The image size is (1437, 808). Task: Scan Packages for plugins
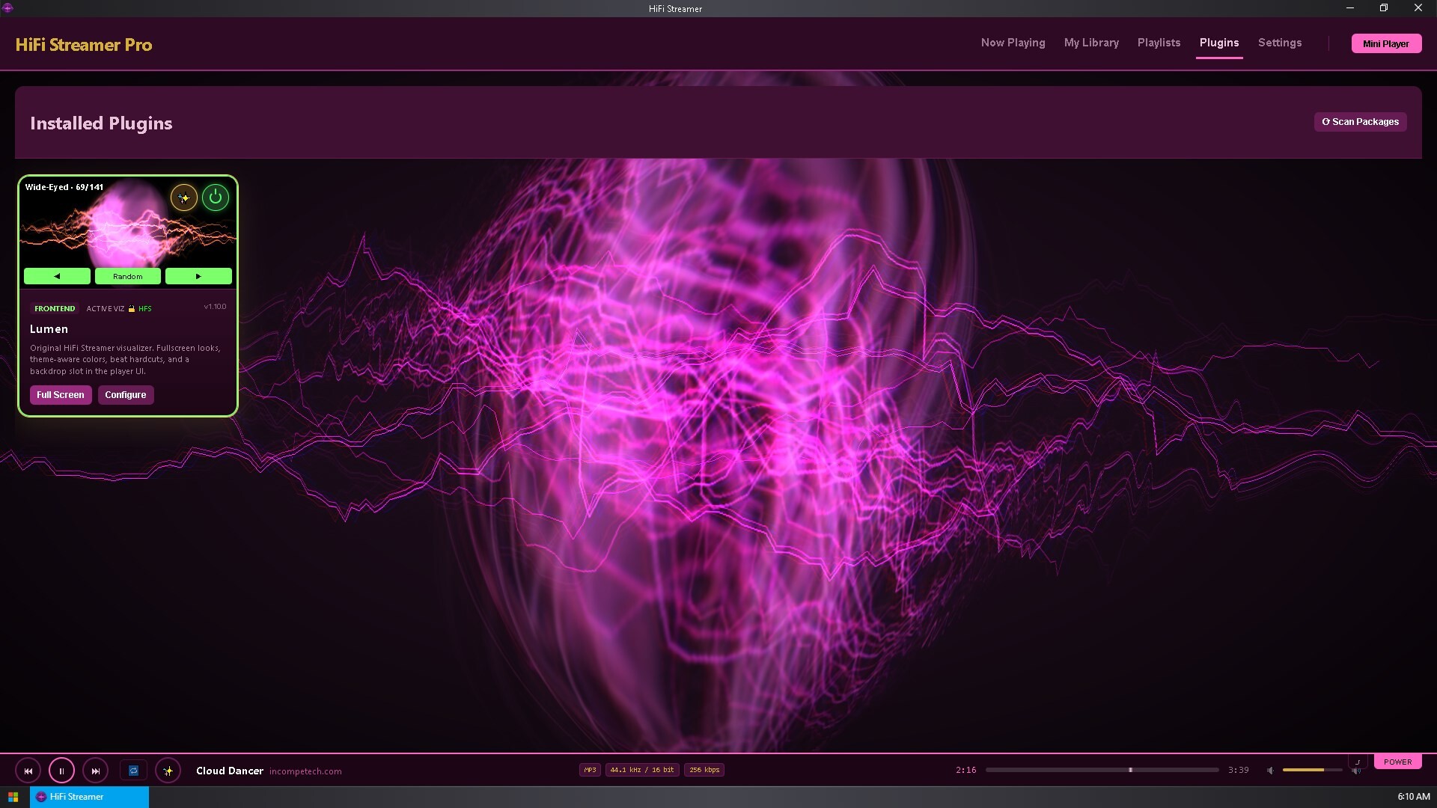click(1360, 122)
